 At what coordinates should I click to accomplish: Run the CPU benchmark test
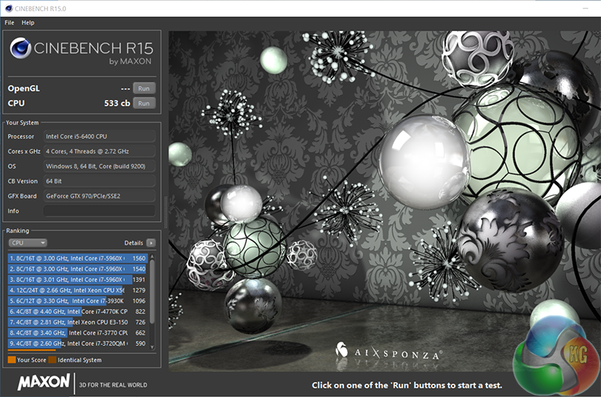click(144, 104)
